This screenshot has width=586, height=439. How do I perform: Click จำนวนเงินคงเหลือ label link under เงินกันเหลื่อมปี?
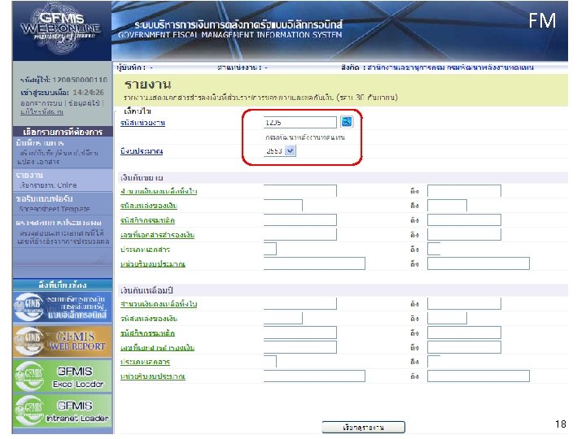point(159,304)
